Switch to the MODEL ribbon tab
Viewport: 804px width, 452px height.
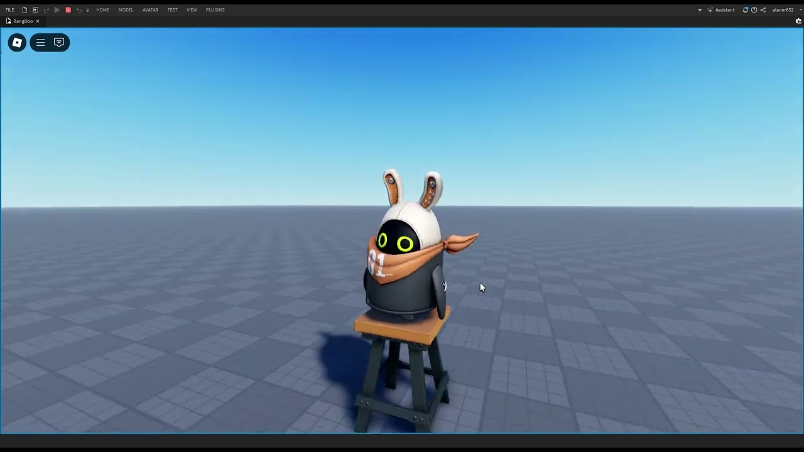(x=126, y=10)
